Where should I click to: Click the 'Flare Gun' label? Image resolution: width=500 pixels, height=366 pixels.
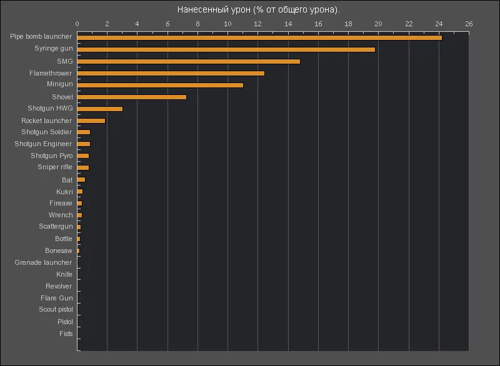click(x=56, y=298)
